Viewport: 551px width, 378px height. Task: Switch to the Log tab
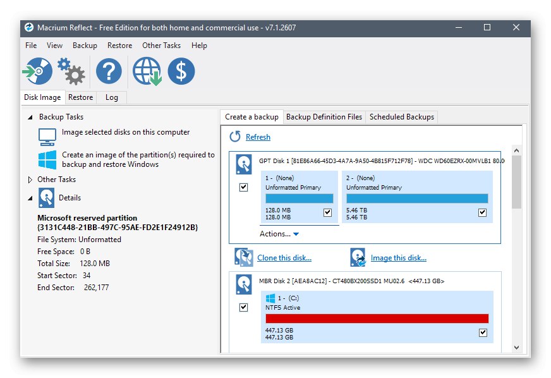pos(111,97)
